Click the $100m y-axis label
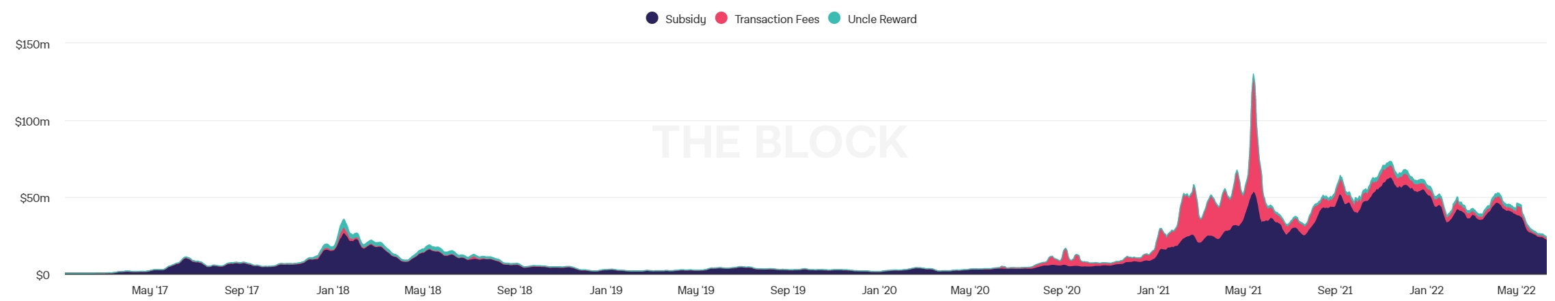Viewport: 1555px width, 301px height. pos(33,122)
